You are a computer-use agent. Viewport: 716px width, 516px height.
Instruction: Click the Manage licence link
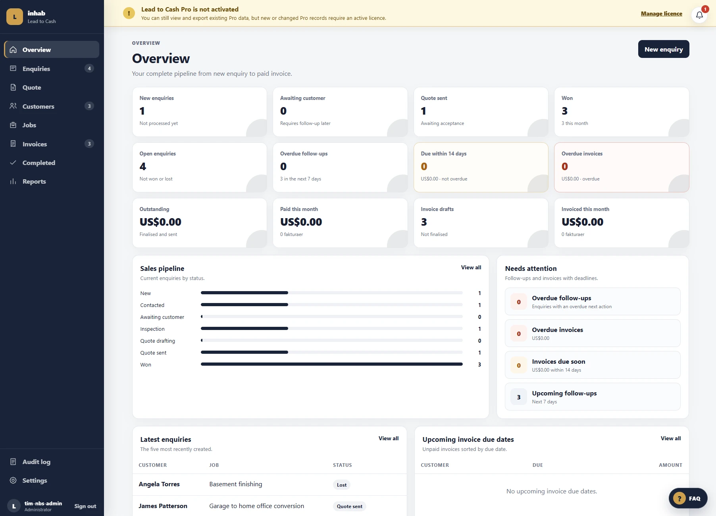pyautogui.click(x=662, y=13)
